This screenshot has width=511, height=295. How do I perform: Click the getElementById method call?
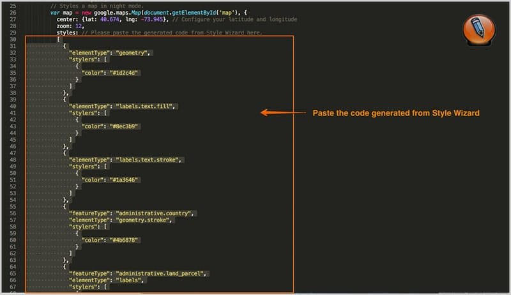[x=194, y=13]
